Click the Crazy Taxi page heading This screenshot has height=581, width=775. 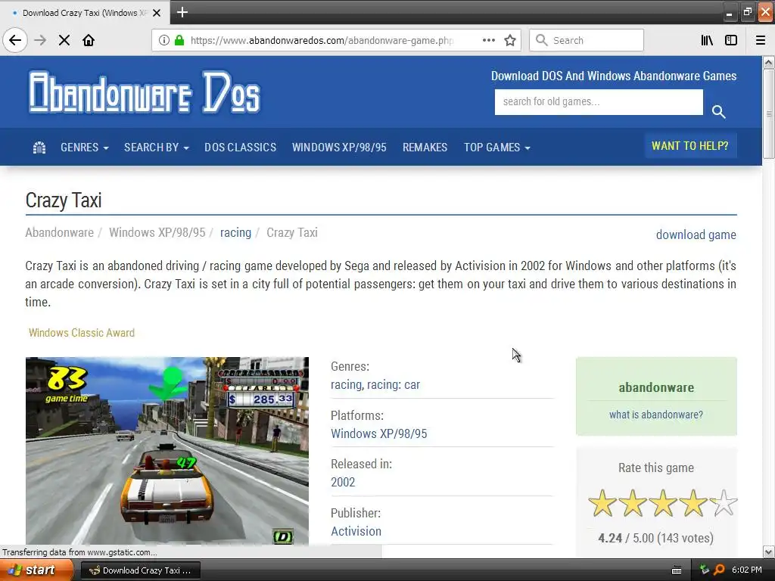point(64,200)
